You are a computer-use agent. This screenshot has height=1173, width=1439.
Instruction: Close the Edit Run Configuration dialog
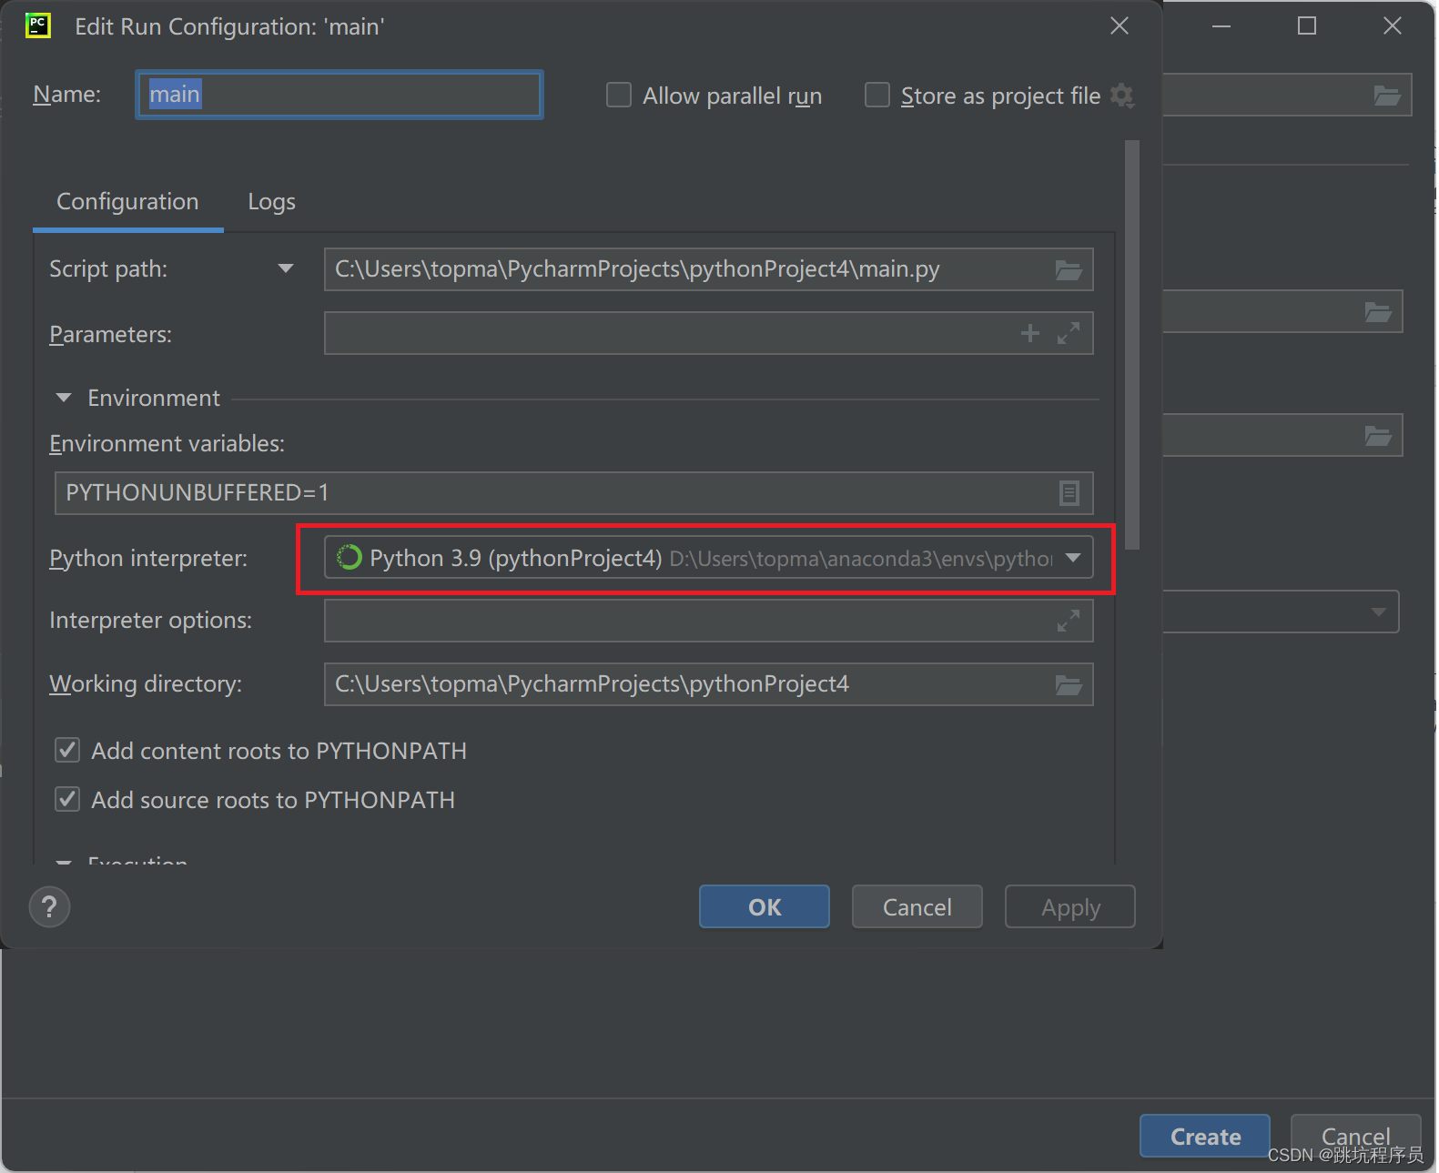(x=1119, y=25)
